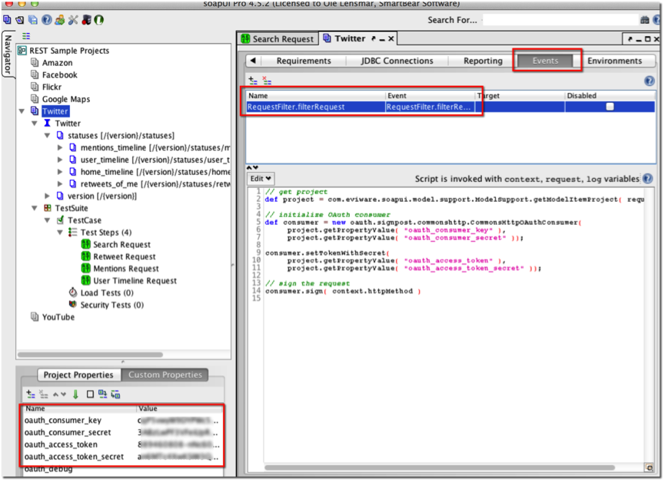Collapse the Twitter project node
The height and width of the screenshot is (482, 665).
[x=22, y=111]
